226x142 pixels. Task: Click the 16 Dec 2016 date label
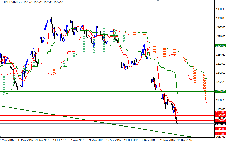[x=184, y=140]
